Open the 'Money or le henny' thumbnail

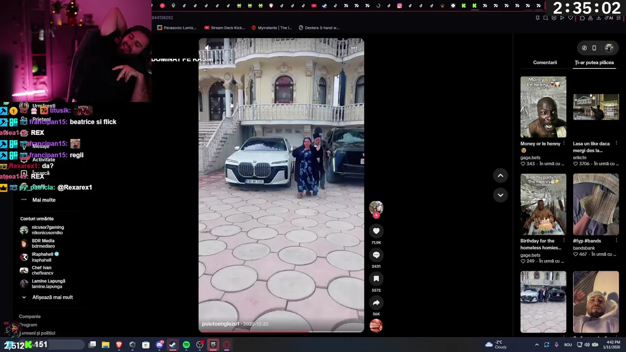543,107
